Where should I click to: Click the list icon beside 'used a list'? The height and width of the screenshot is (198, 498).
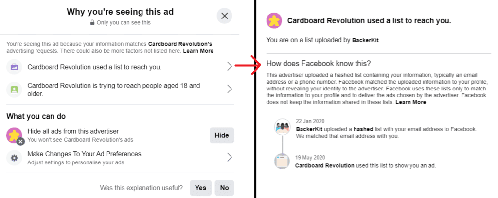15,67
